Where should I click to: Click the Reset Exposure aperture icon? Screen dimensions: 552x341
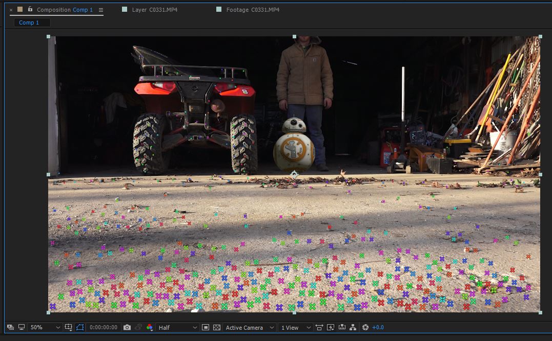click(365, 328)
